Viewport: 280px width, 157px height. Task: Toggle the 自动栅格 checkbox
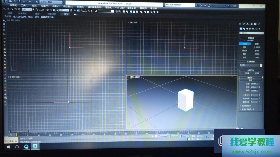click(x=245, y=40)
